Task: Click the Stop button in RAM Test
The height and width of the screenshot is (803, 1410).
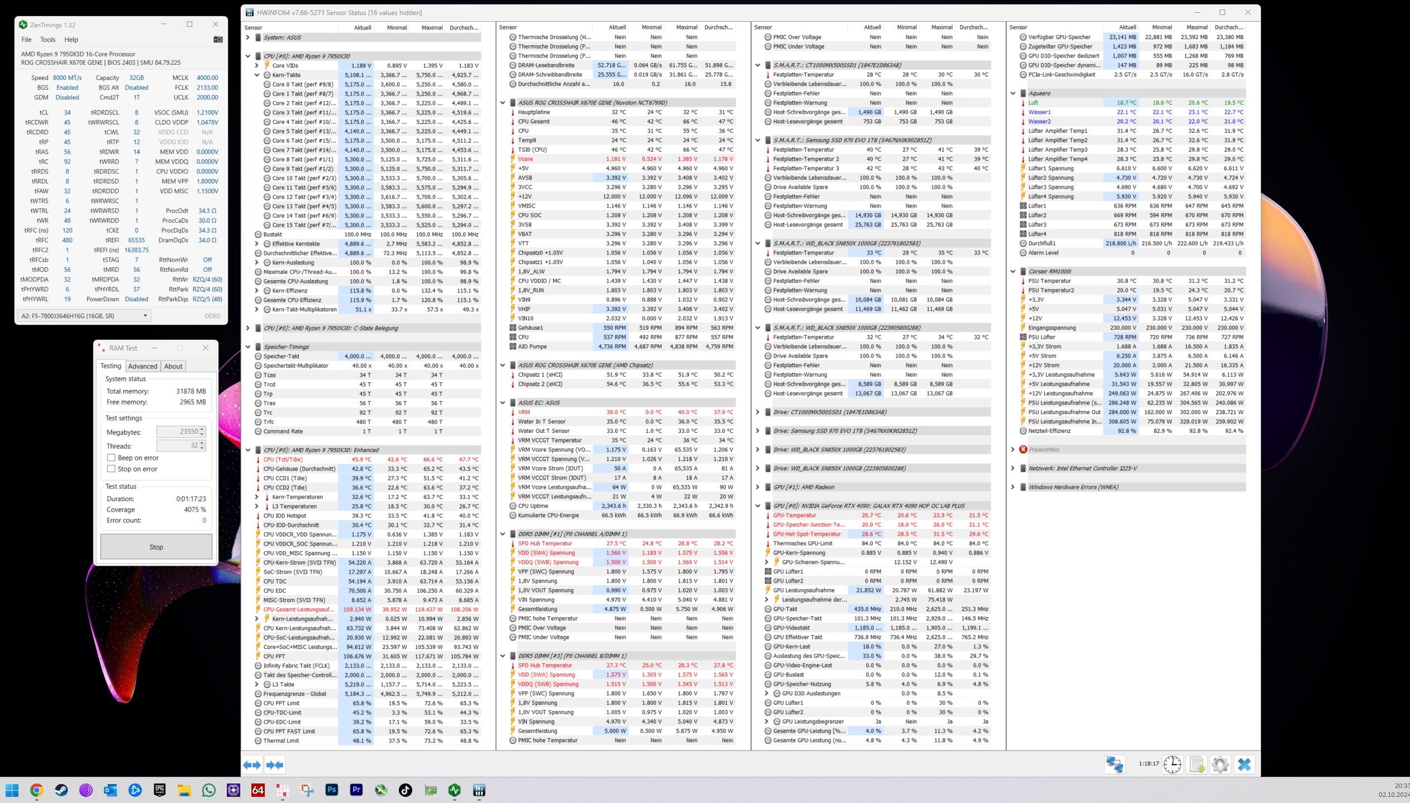Action: tap(156, 547)
